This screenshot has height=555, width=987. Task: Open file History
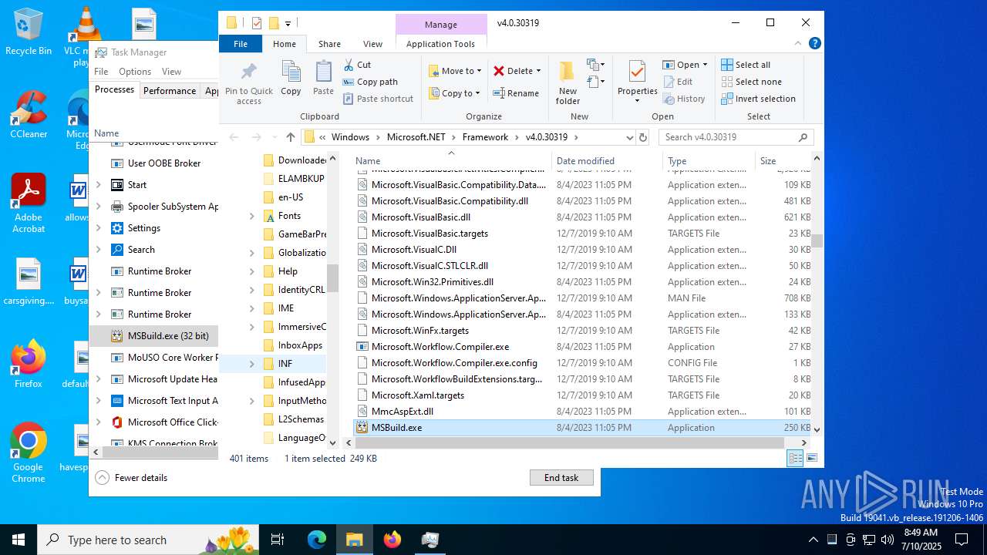683,99
